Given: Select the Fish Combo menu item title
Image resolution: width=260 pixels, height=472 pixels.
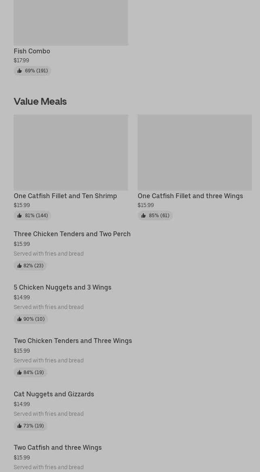Looking at the screenshot, I should pos(32,51).
